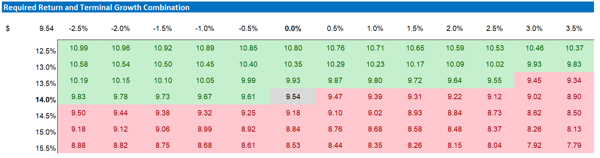
Task: Click the 13.5% row label
Action: click(x=46, y=84)
